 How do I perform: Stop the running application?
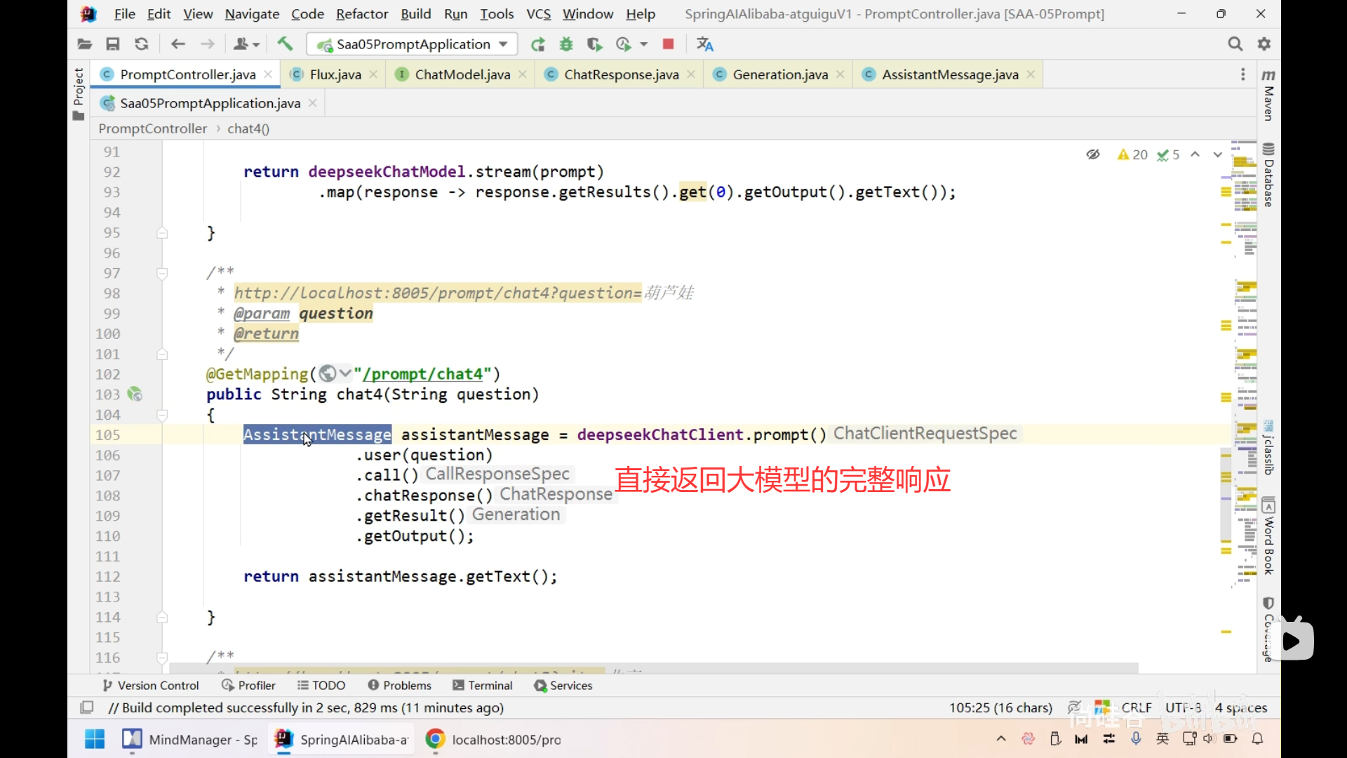(668, 44)
